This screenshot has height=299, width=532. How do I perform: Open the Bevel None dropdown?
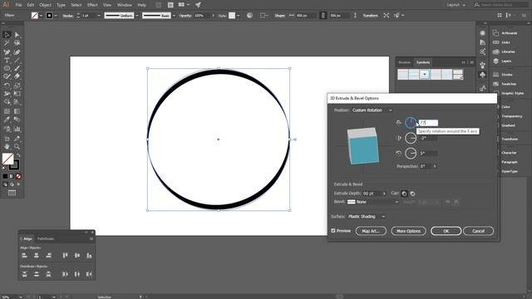click(x=373, y=202)
